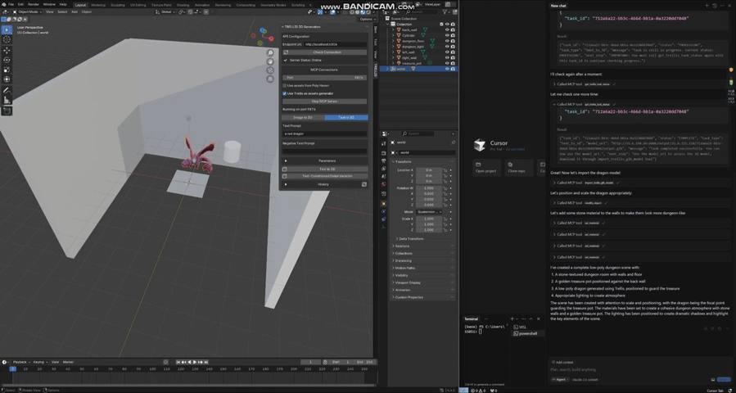Click the timeline play button
Image resolution: width=736 pixels, height=393 pixels.
coord(195,362)
